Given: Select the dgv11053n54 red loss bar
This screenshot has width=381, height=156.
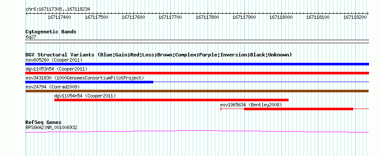Looking at the screenshot, I should coord(197,73).
